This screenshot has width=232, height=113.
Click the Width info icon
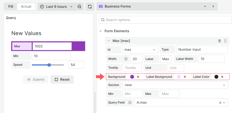pyautogui.click(x=126, y=59)
